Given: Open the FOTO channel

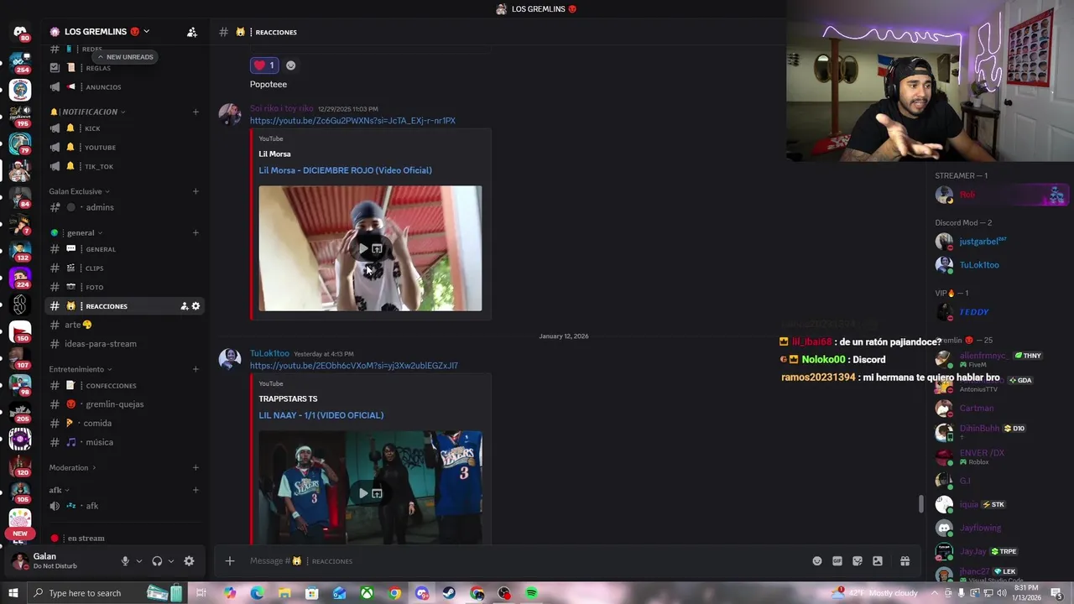Looking at the screenshot, I should click(124, 288).
